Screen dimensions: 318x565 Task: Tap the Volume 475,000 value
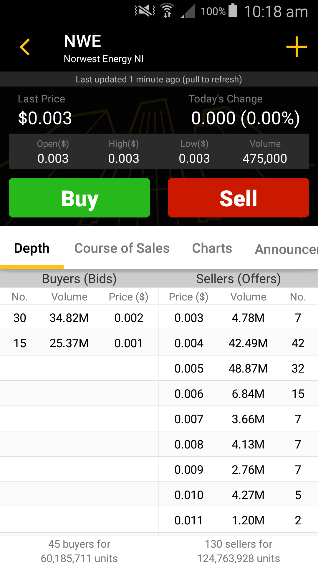point(265,159)
